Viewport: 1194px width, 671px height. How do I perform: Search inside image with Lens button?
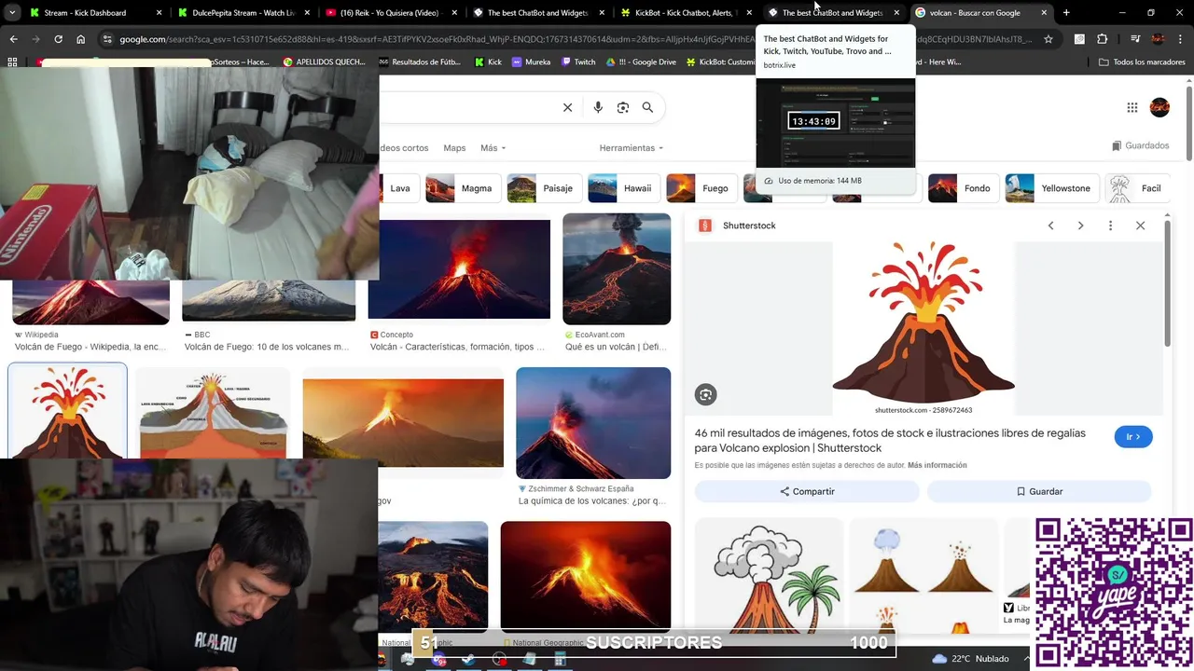[x=705, y=395]
